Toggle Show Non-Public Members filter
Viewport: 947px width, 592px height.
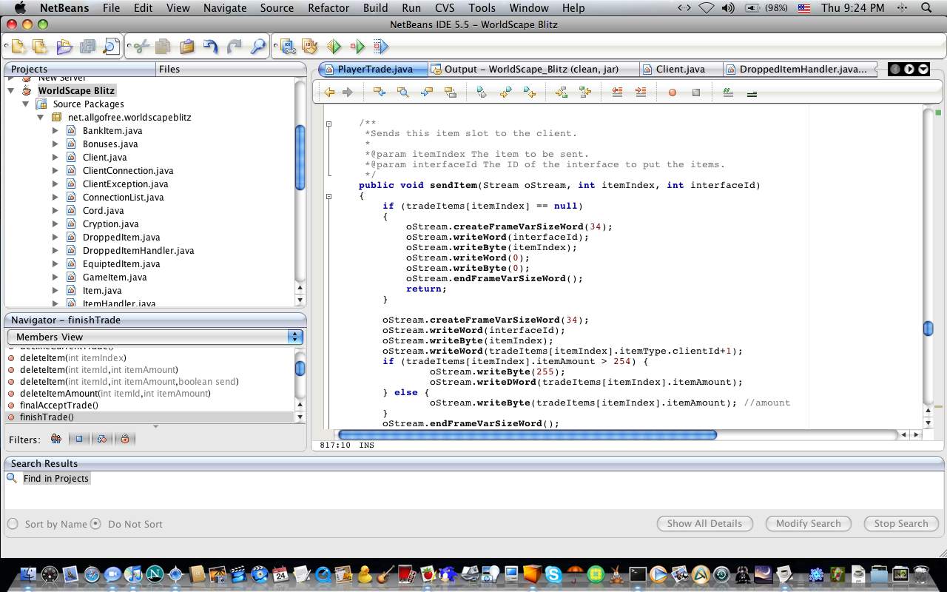coord(125,439)
